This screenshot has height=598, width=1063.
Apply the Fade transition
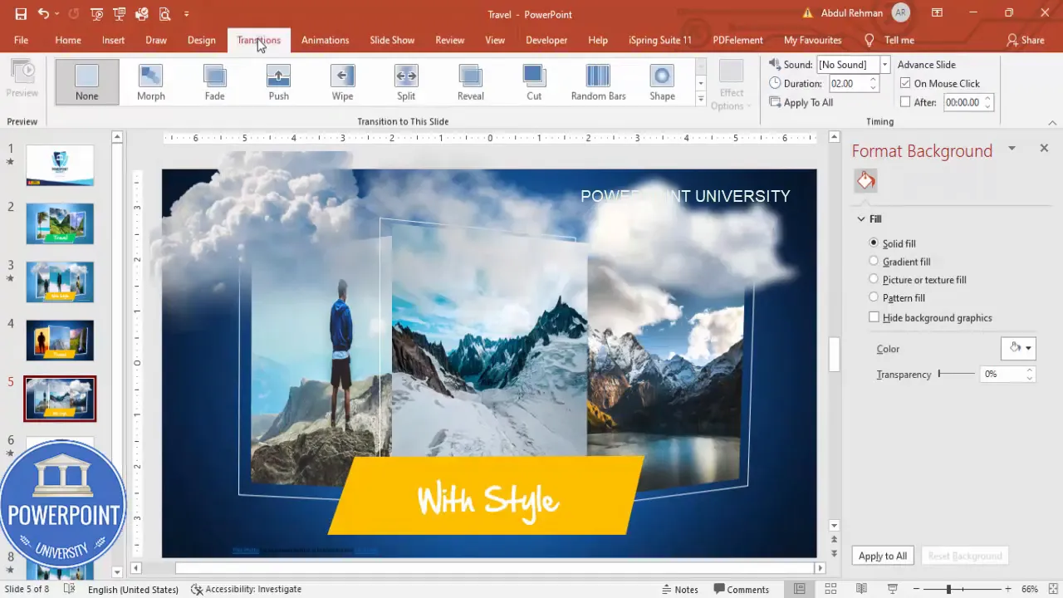click(x=215, y=81)
